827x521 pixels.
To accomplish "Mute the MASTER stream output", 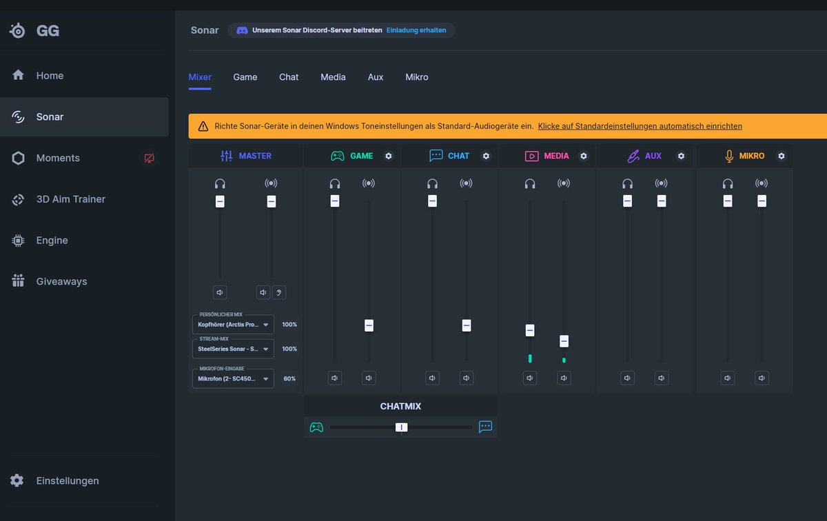I will tap(263, 292).
